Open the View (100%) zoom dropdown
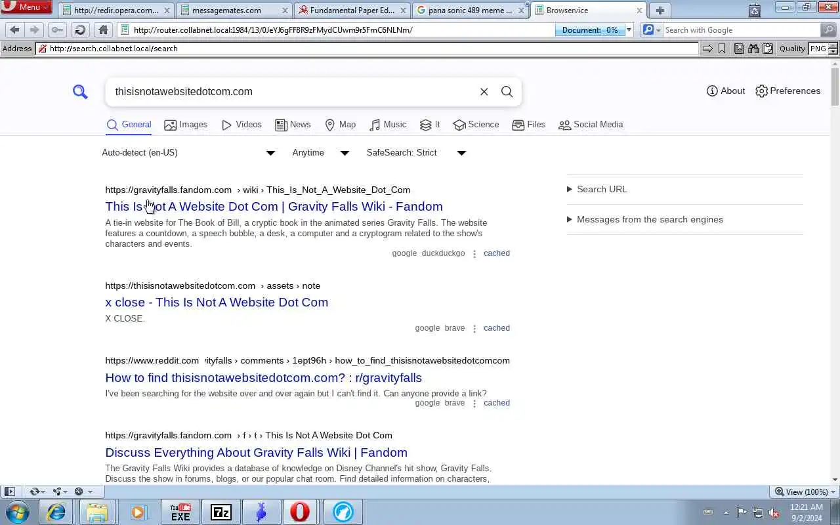The width and height of the screenshot is (840, 525). (805, 492)
